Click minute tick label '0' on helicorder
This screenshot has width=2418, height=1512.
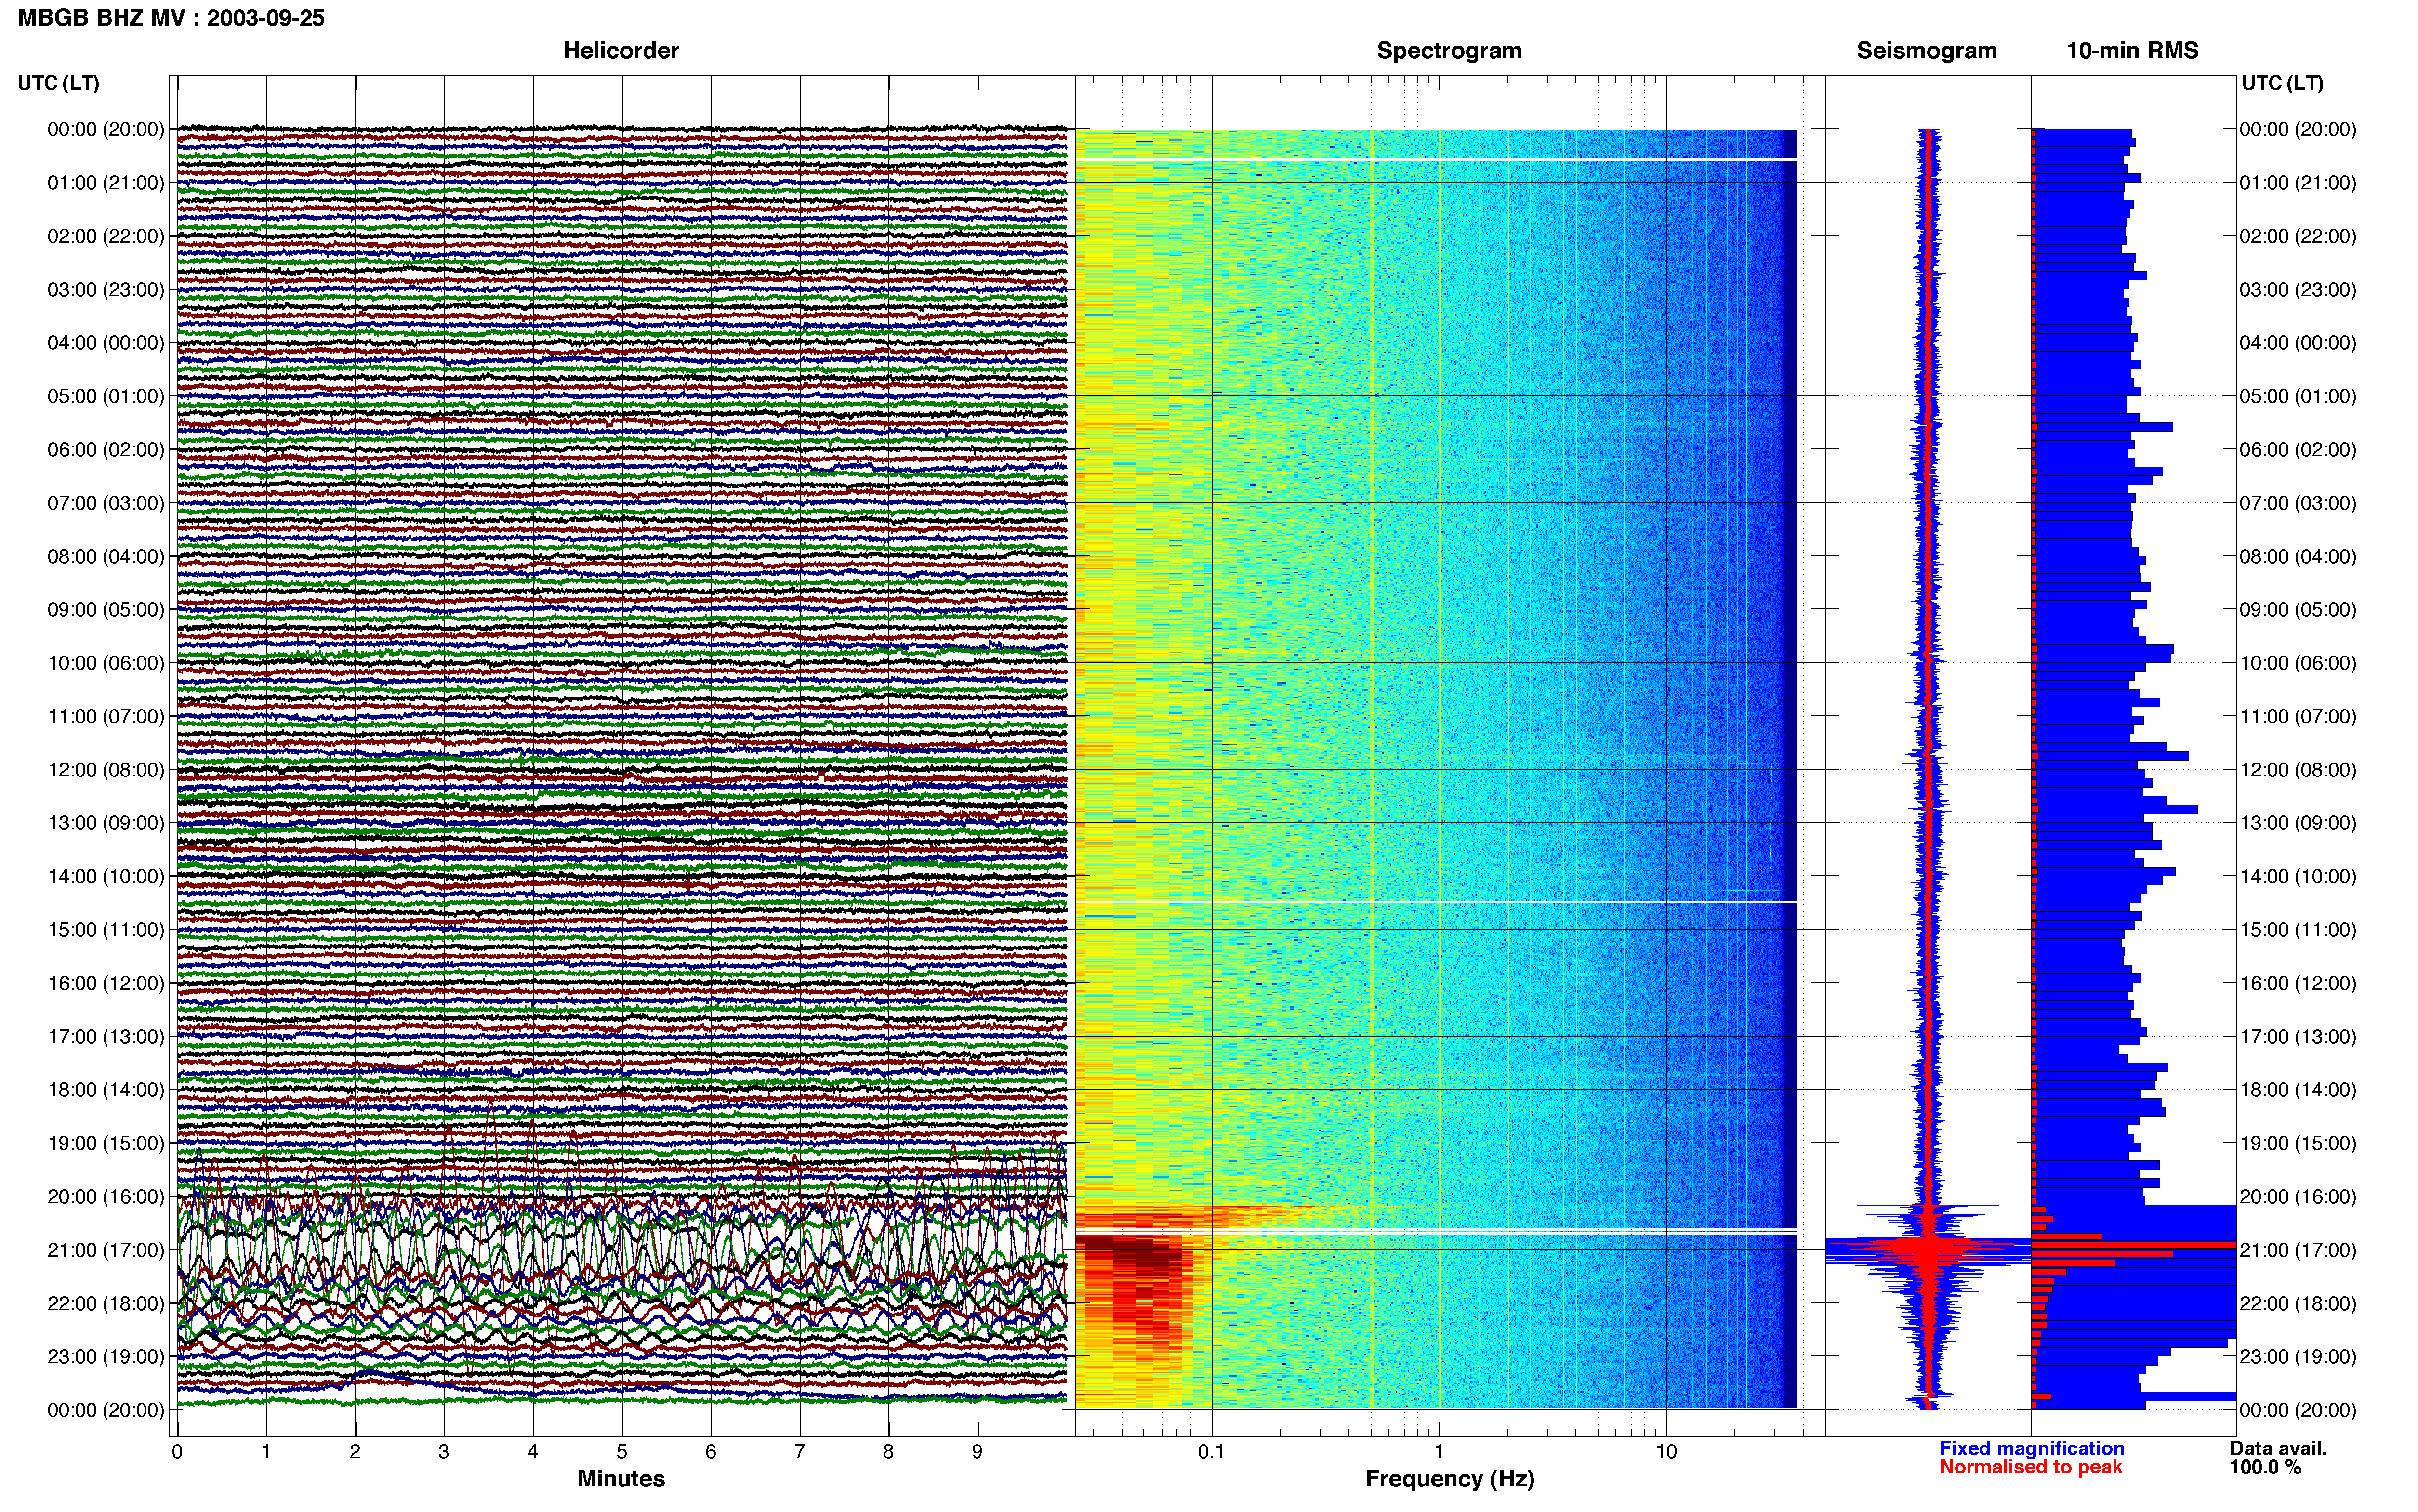pos(177,1452)
